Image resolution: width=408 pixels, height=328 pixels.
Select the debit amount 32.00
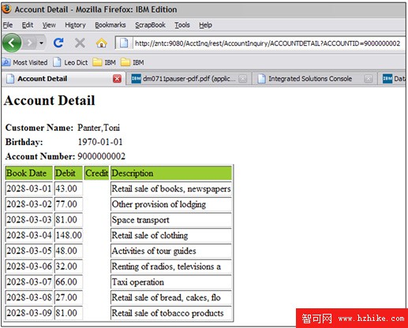coord(69,266)
